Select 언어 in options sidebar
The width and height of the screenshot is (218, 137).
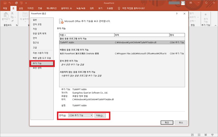tap(42, 38)
